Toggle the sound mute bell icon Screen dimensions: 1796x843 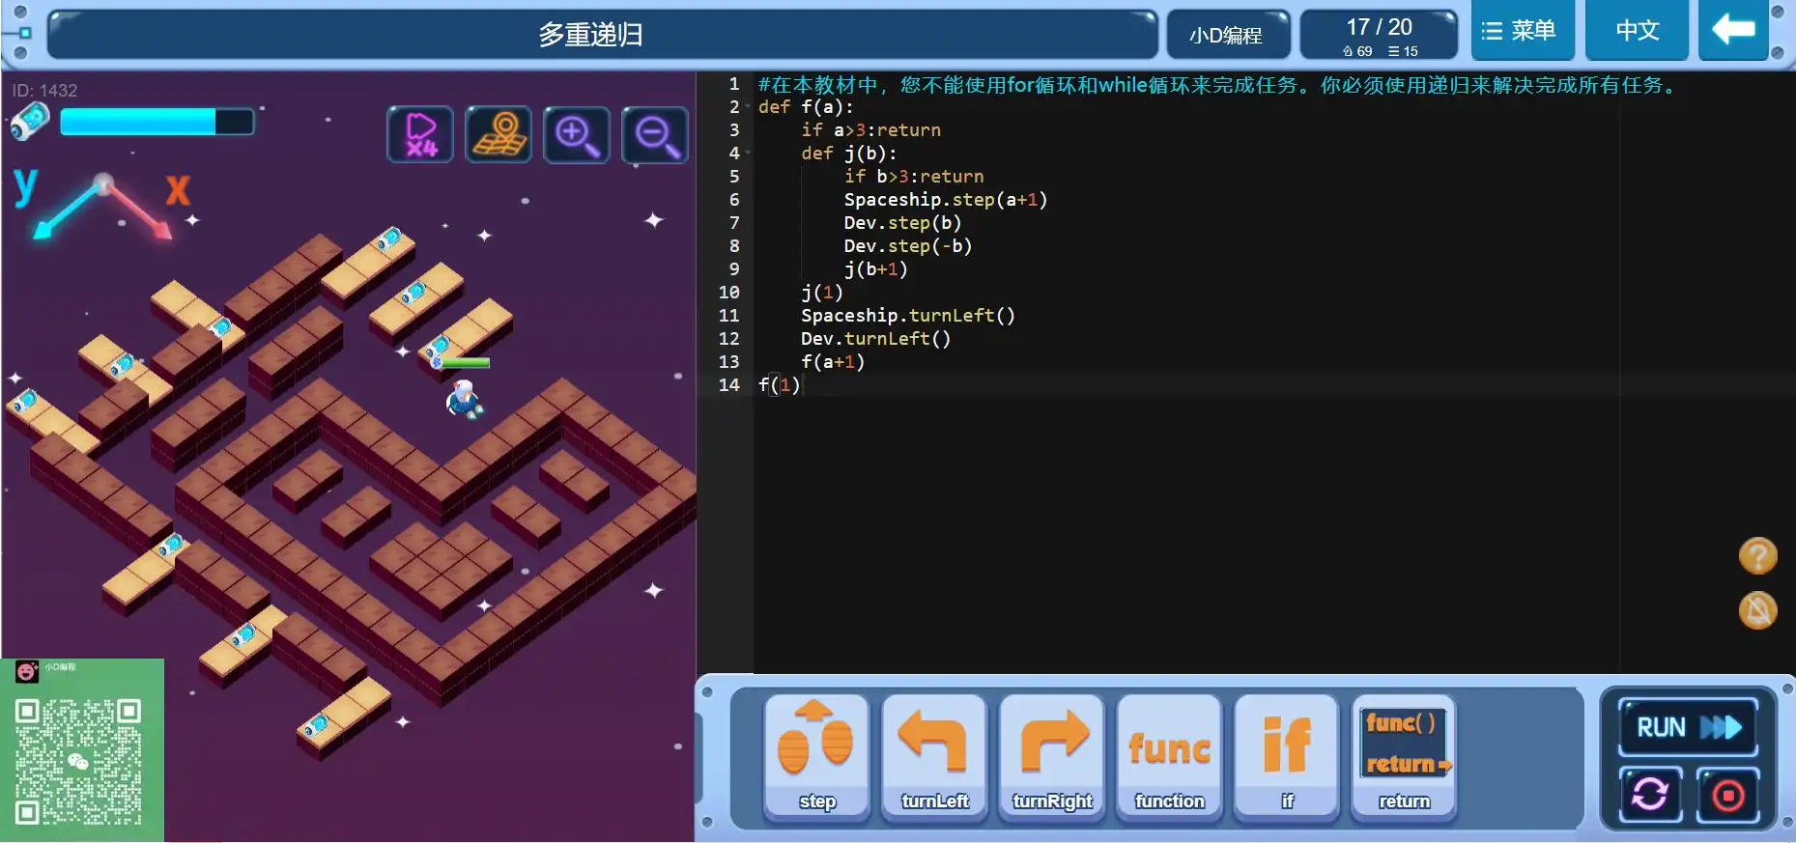(x=1757, y=610)
